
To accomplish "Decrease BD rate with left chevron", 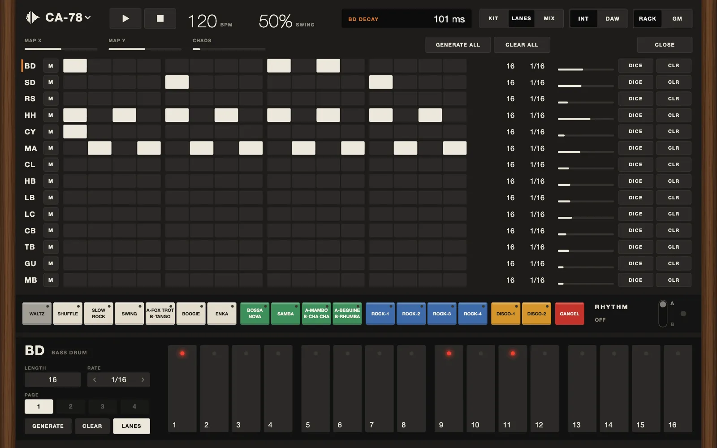I will click(x=95, y=379).
